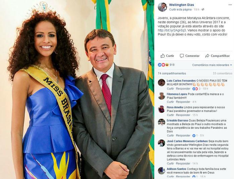This screenshot has width=234, height=179.
Task: Click like icon on Erivaldo Barroso comment
Action: tap(194, 135)
